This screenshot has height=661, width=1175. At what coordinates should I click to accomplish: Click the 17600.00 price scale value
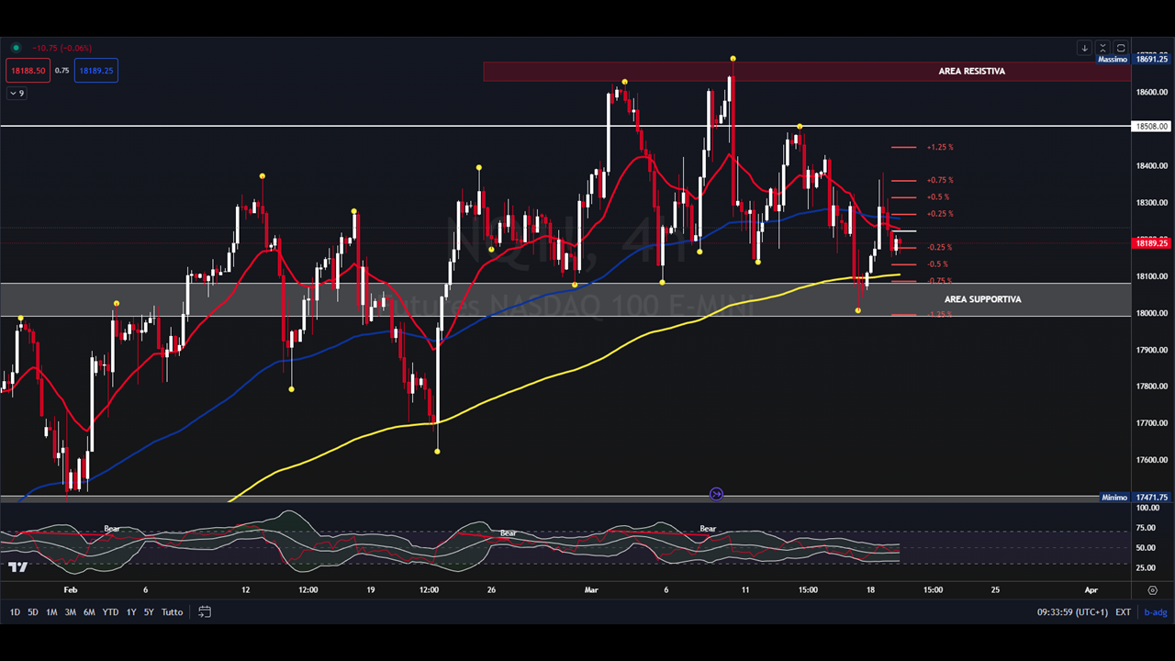(1152, 460)
